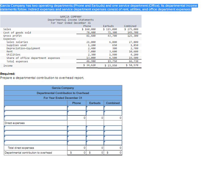Click the Combined field just above Total direct expenses

[x=113, y=143]
